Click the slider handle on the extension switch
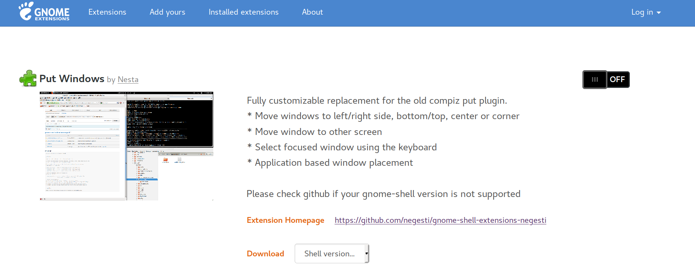695x271 pixels. click(x=594, y=79)
